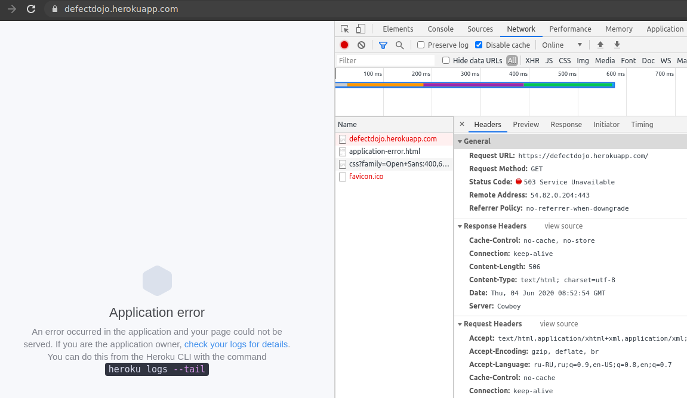The height and width of the screenshot is (398, 687).
Task: Switch to the Console tab
Action: (440, 28)
